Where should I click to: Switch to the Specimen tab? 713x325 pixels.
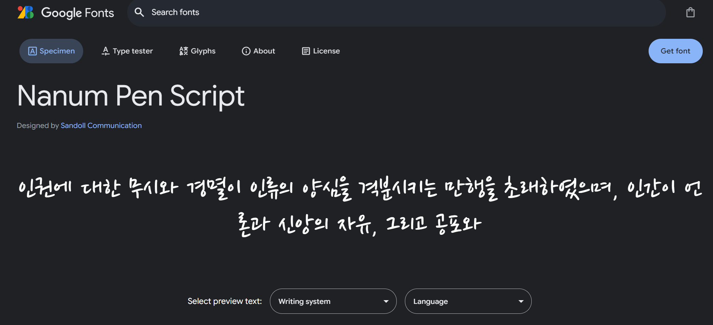51,51
